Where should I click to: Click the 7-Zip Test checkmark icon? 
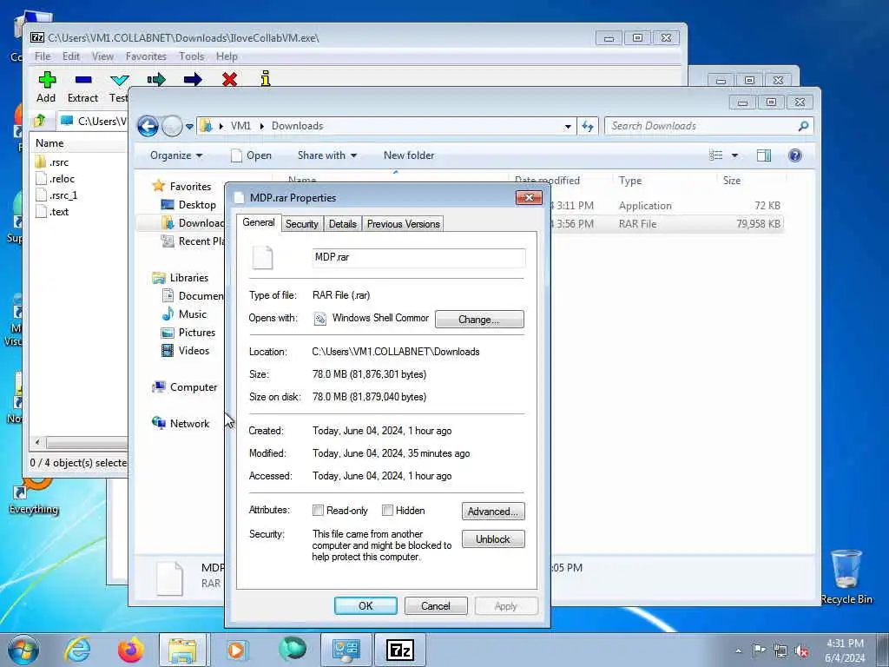pyautogui.click(x=120, y=80)
